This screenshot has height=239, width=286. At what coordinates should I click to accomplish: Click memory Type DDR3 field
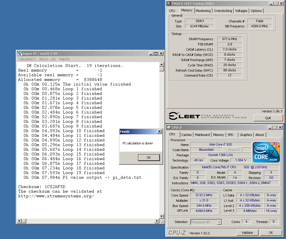(x=200, y=21)
